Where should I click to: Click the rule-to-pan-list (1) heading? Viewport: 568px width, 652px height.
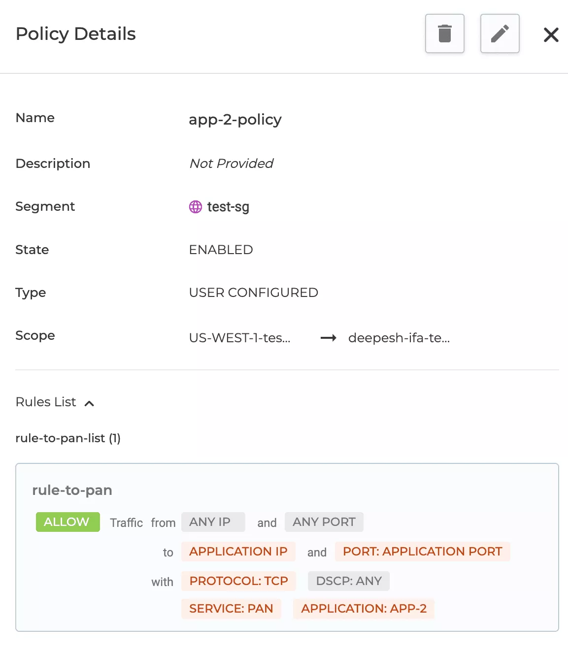point(68,438)
